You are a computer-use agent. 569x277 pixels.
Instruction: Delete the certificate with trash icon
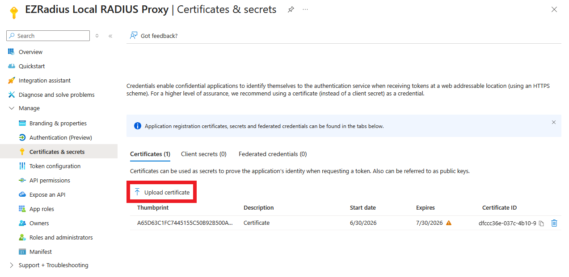[x=554, y=223]
